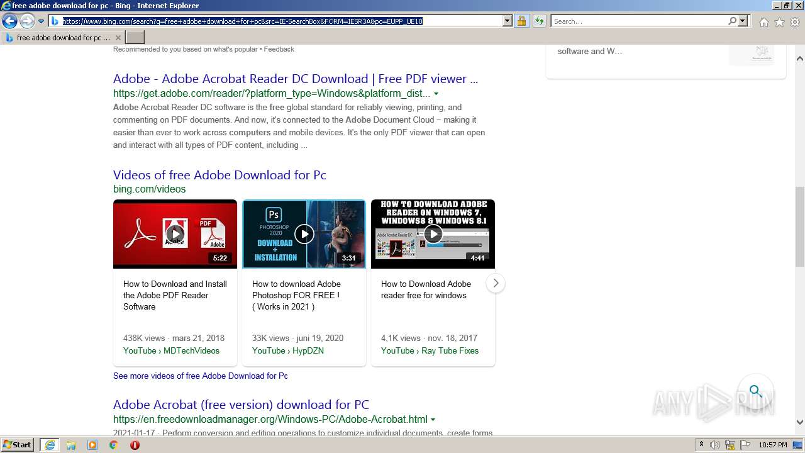The width and height of the screenshot is (805, 453).
Task: Open 'How to Download Adobe reader free for windows'
Action: tap(426, 289)
